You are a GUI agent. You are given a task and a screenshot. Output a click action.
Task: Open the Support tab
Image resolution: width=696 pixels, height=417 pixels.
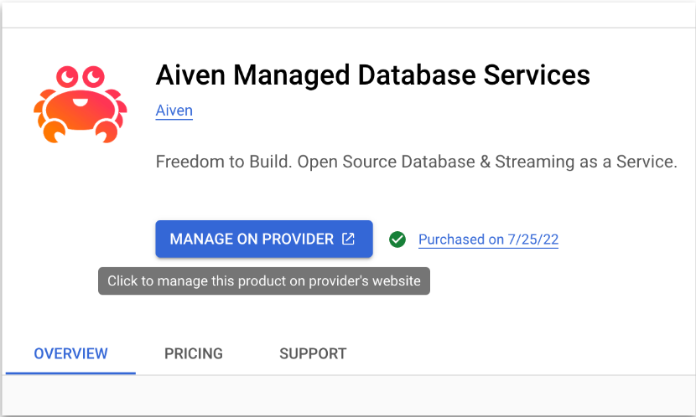pyautogui.click(x=313, y=353)
